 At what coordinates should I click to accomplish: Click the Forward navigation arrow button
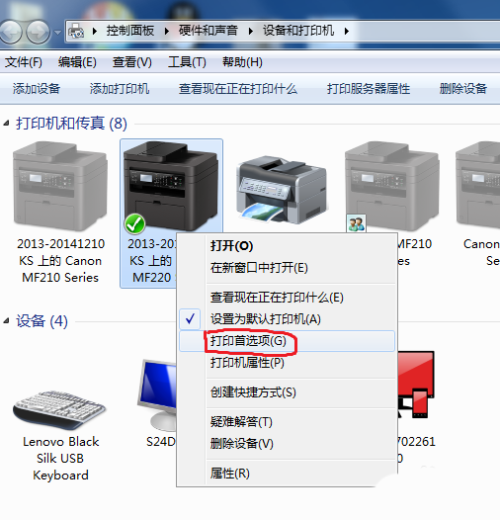(38, 32)
